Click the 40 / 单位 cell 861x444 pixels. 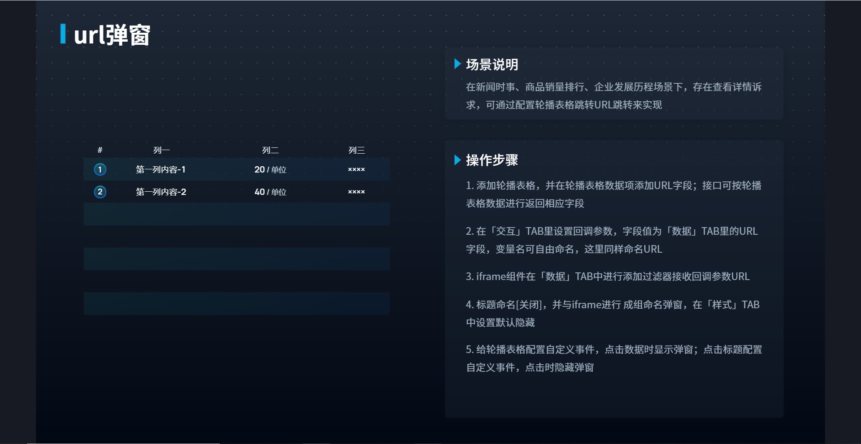270,192
